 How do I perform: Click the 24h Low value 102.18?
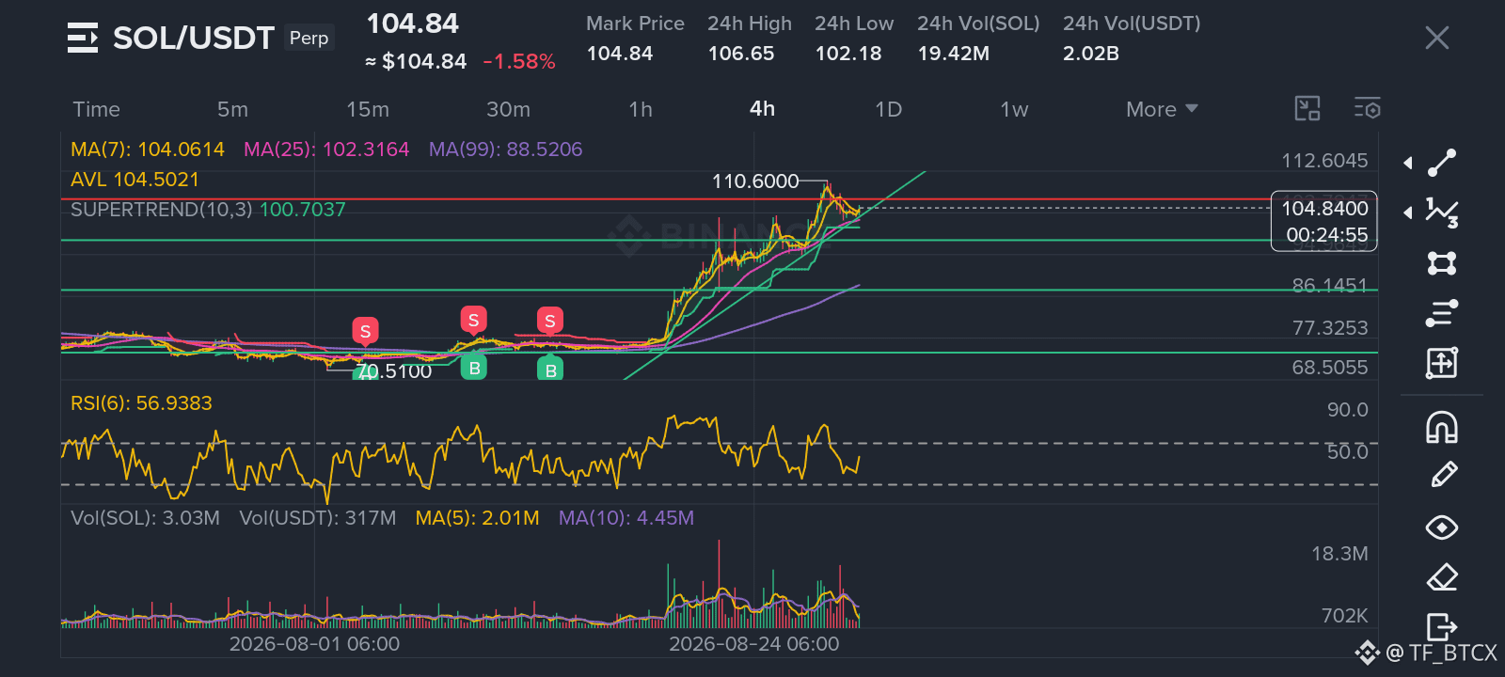[x=848, y=54]
